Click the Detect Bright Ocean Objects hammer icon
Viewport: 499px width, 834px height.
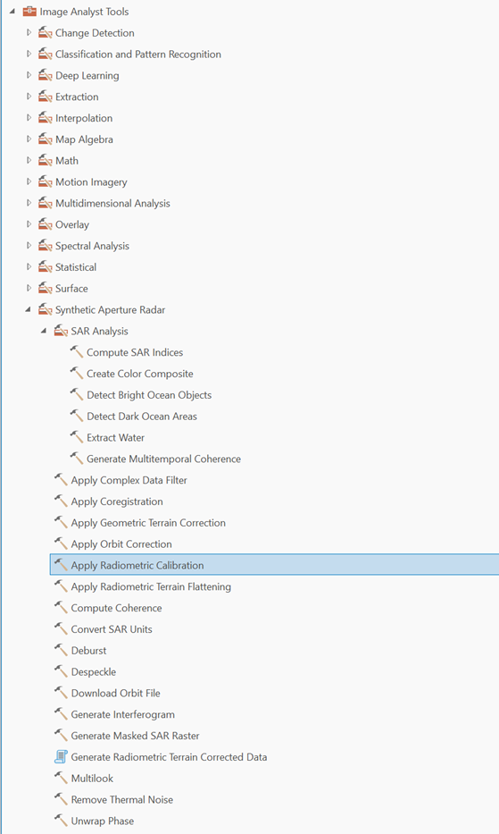(77, 394)
